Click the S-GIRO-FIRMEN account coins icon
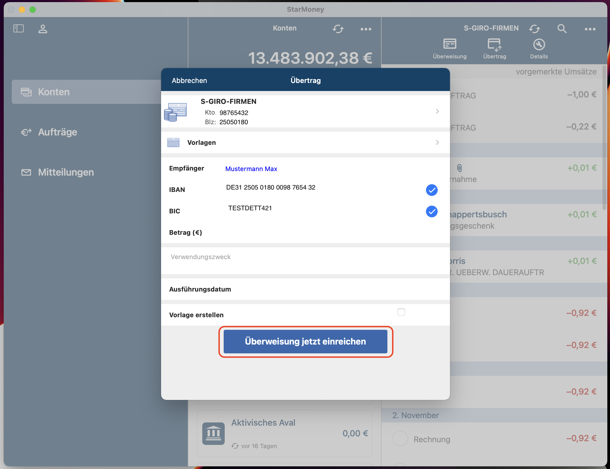610x469 pixels. (x=175, y=112)
